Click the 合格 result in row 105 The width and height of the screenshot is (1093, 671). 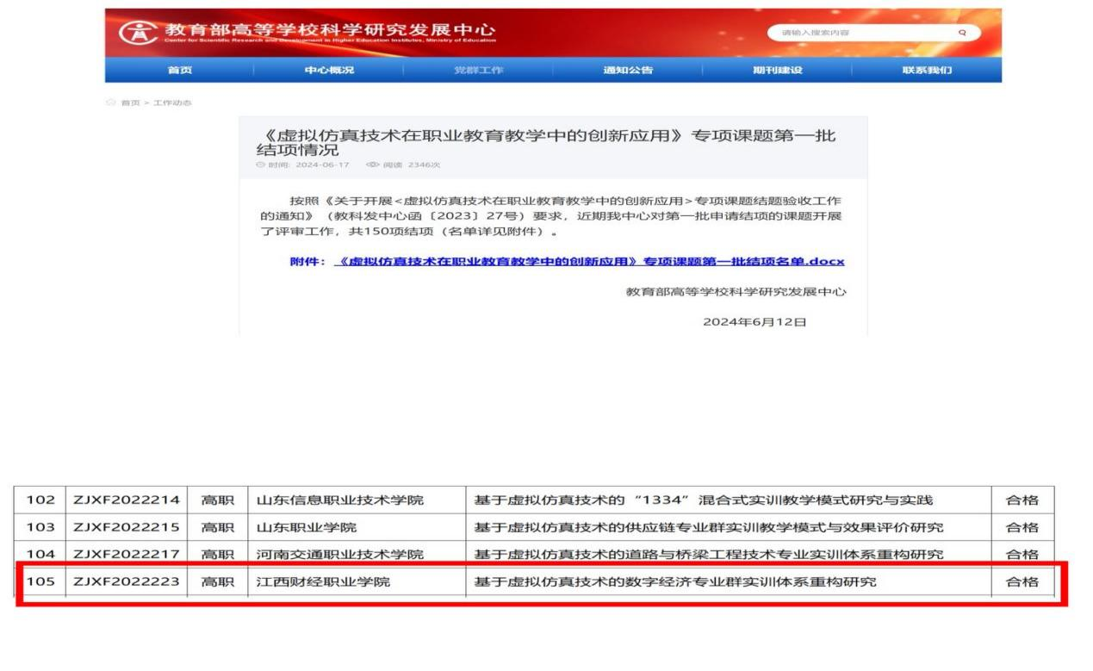1022,581
